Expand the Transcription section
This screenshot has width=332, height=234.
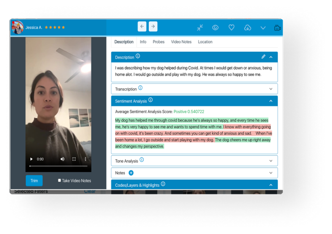pos(271,89)
